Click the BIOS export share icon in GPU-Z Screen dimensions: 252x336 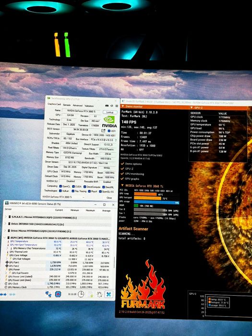(x=103, y=131)
